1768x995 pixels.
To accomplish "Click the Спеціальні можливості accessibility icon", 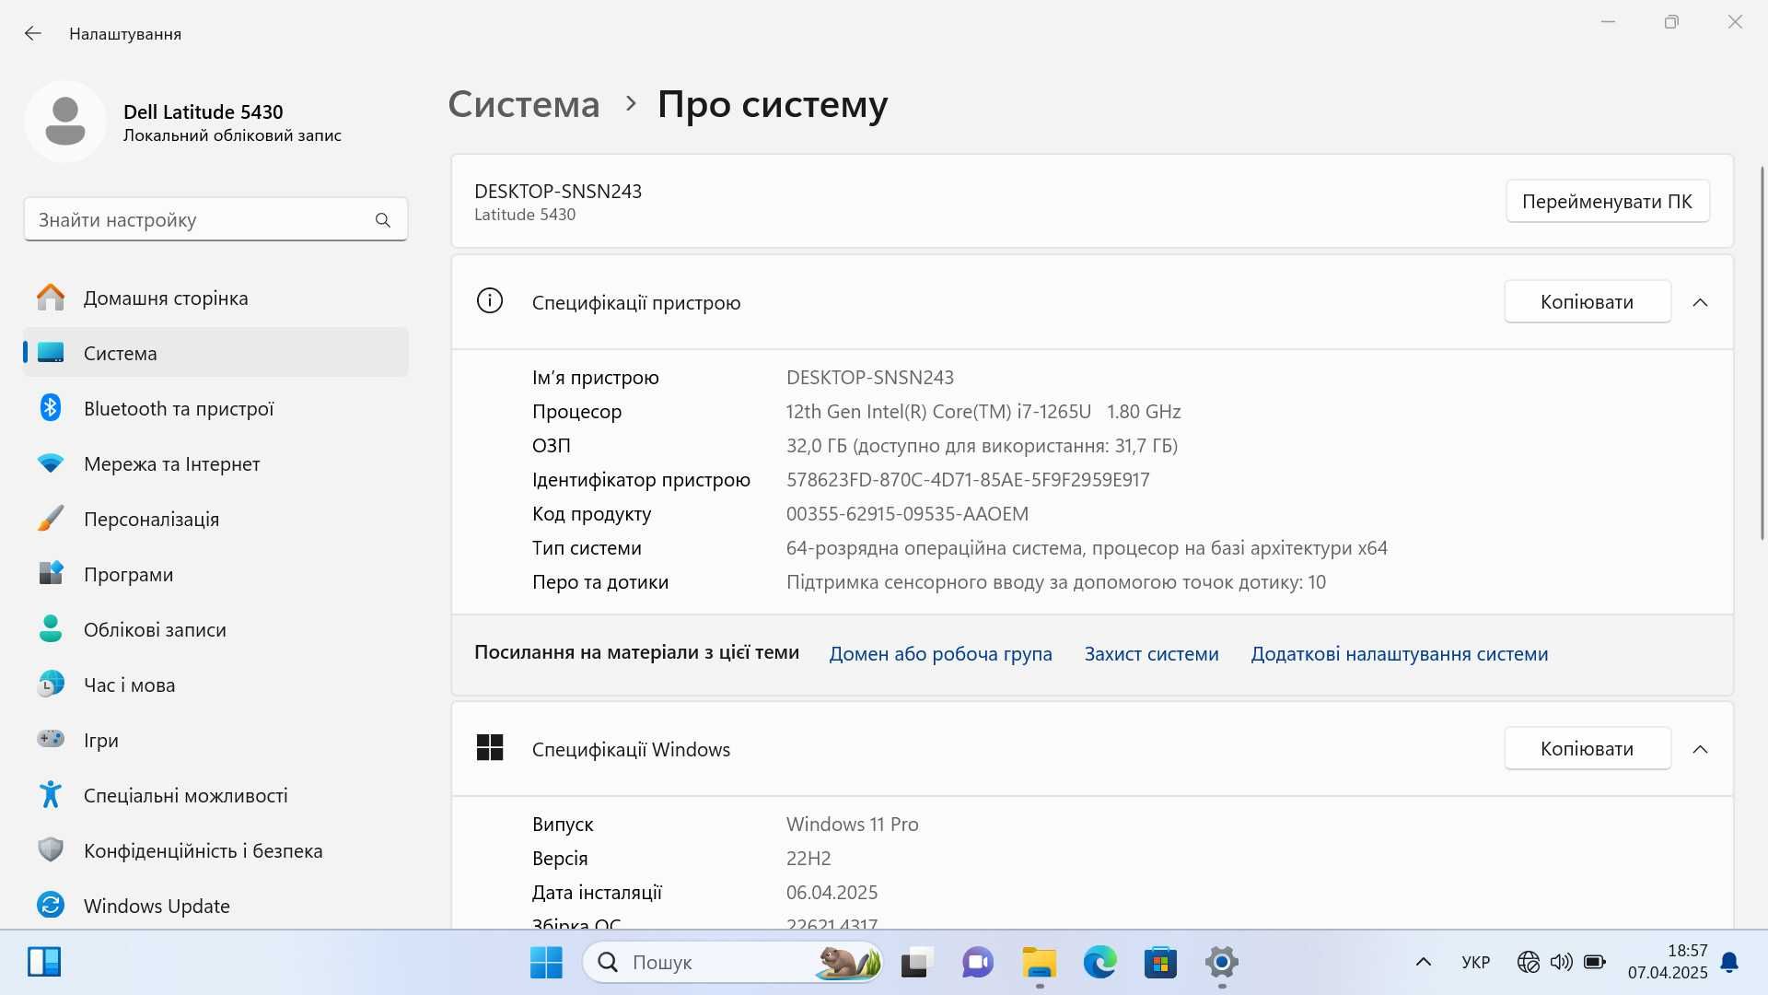I will [51, 794].
